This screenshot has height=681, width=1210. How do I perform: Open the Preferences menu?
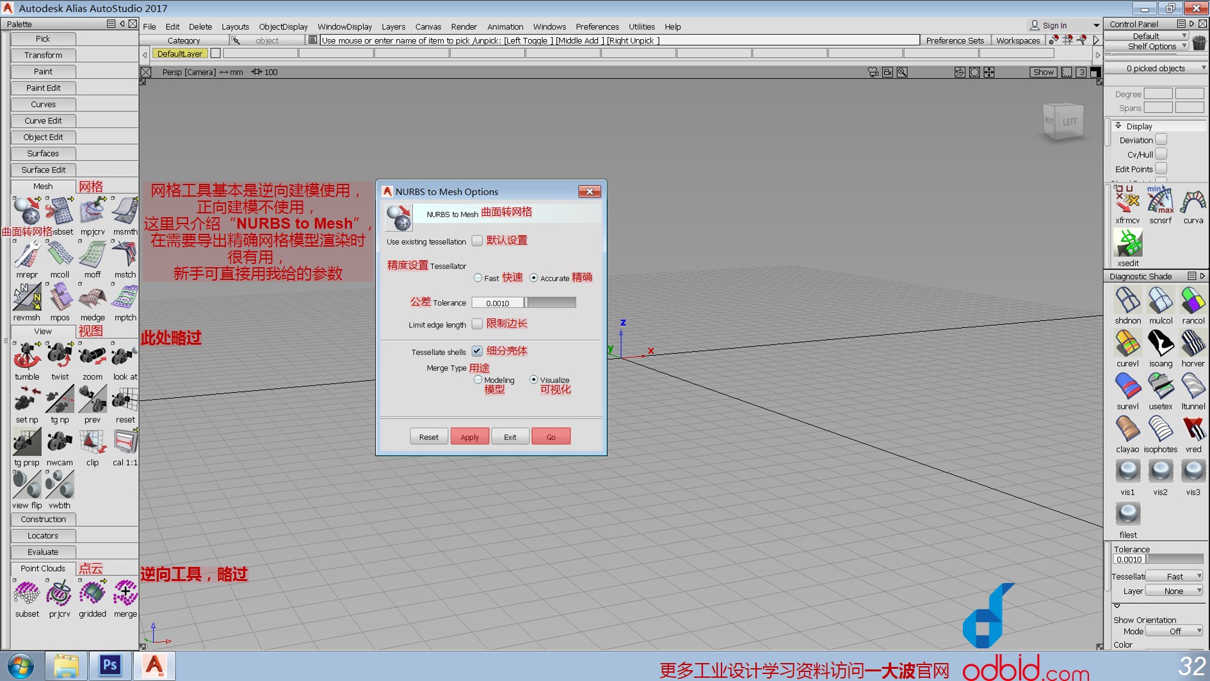pos(597,26)
